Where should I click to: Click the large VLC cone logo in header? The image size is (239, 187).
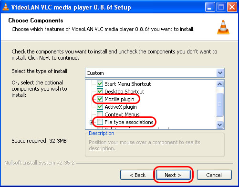point(223,27)
